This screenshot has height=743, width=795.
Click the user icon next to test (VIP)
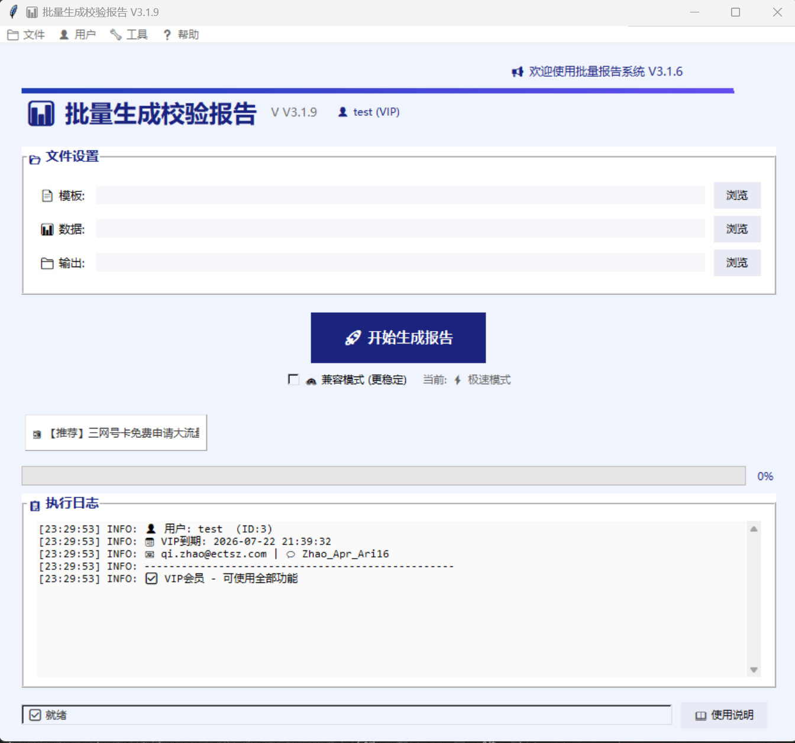click(x=342, y=112)
